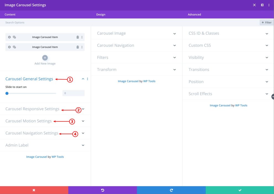Click the Add New Image plus icon

click(x=45, y=58)
